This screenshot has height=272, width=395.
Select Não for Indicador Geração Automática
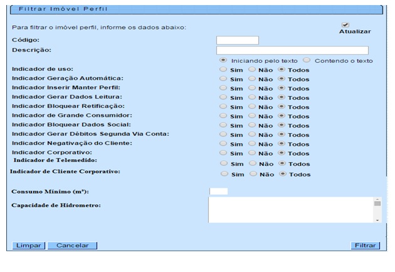coord(252,79)
